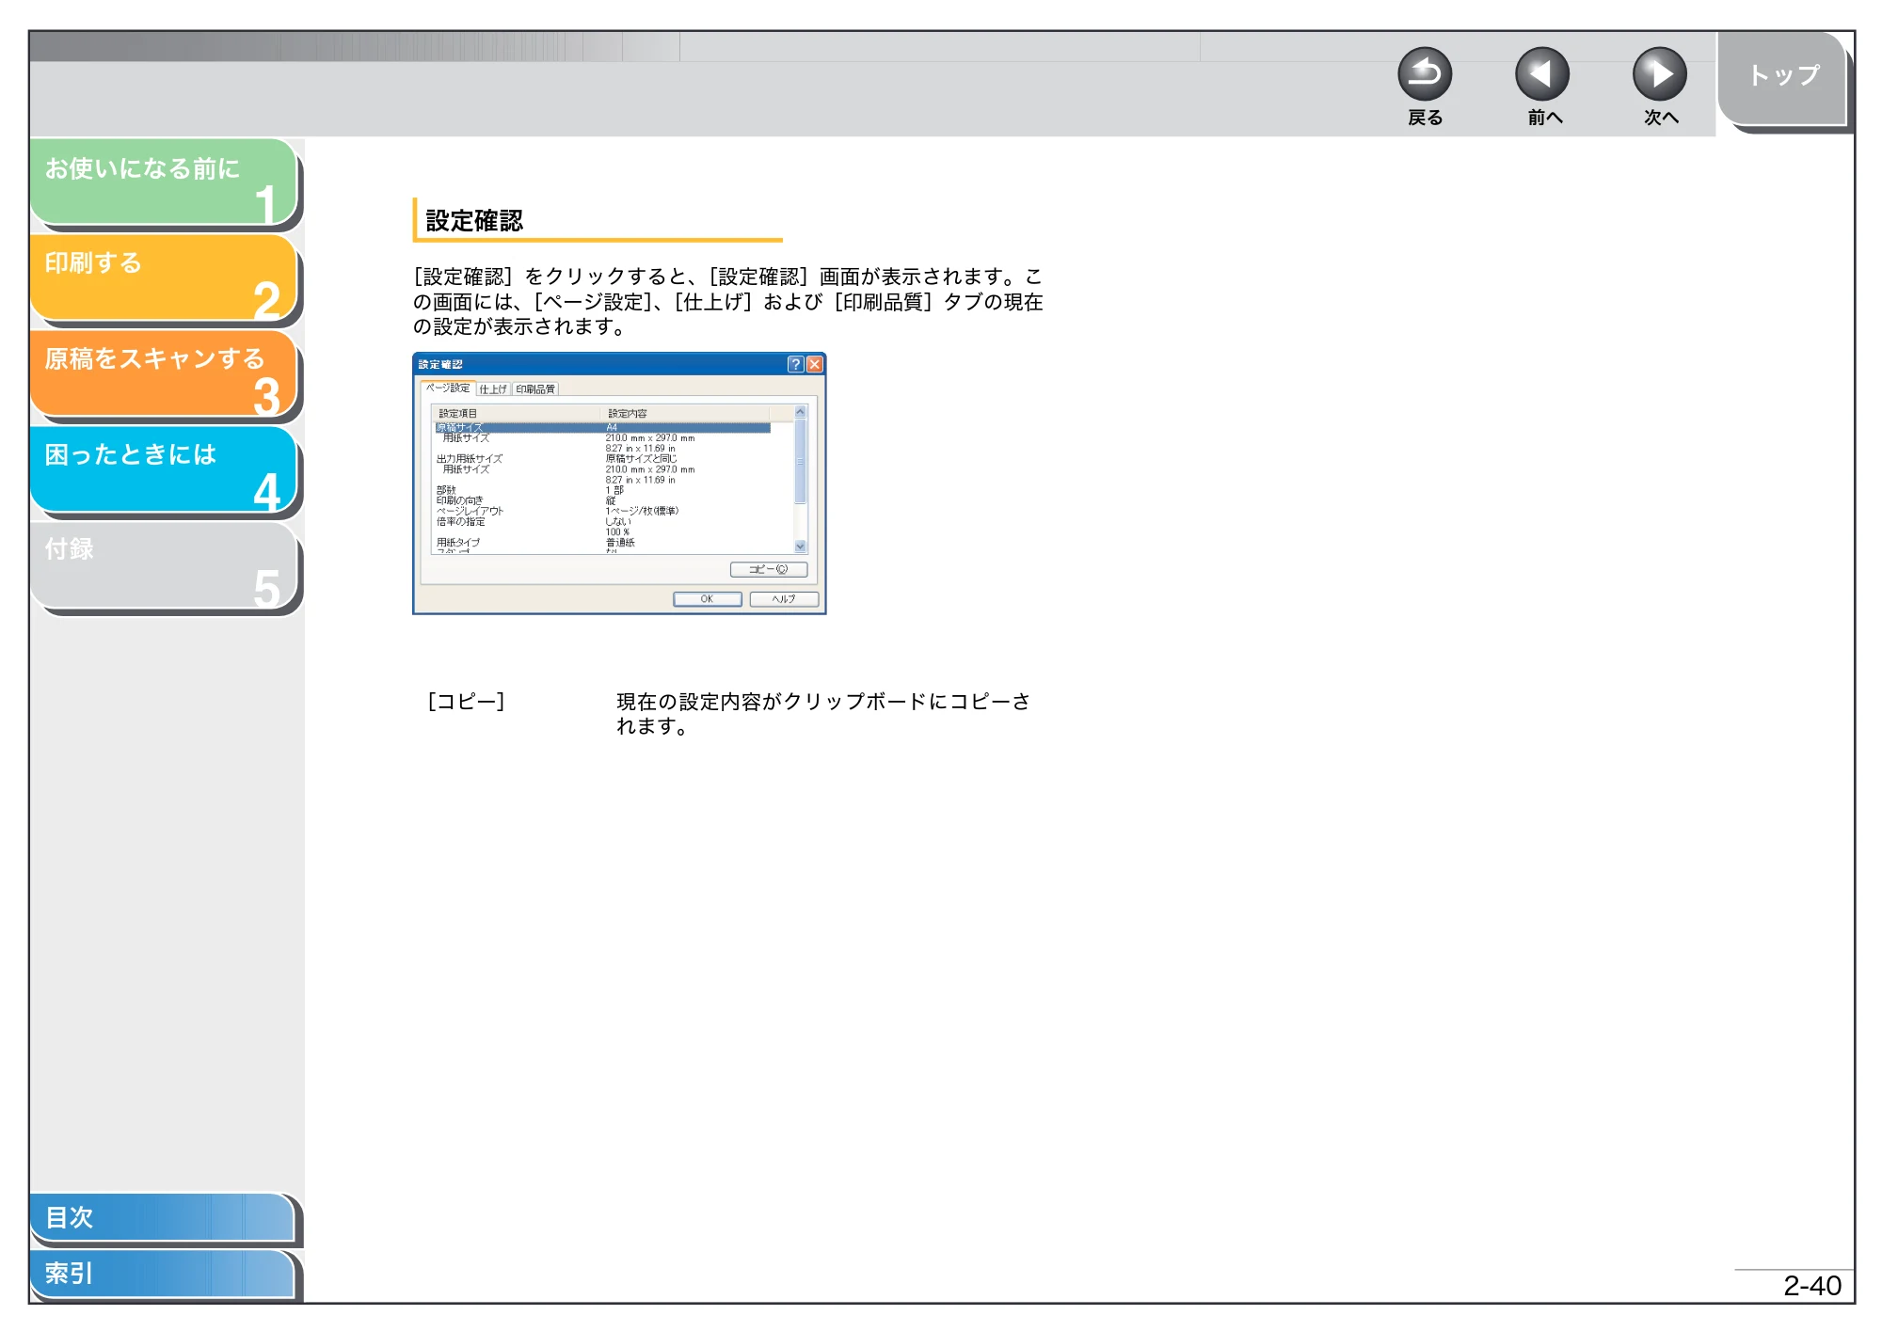Click the 1ページ/枚(標準) value
Viewport: 1882px width, 1331px height.
coord(642,511)
